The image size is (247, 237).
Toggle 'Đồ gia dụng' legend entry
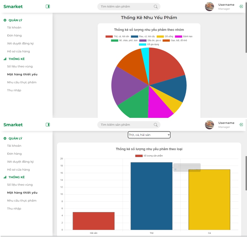149,45
